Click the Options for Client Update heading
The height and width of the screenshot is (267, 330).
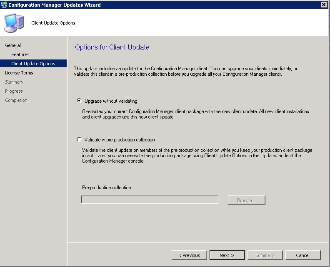[x=112, y=47]
